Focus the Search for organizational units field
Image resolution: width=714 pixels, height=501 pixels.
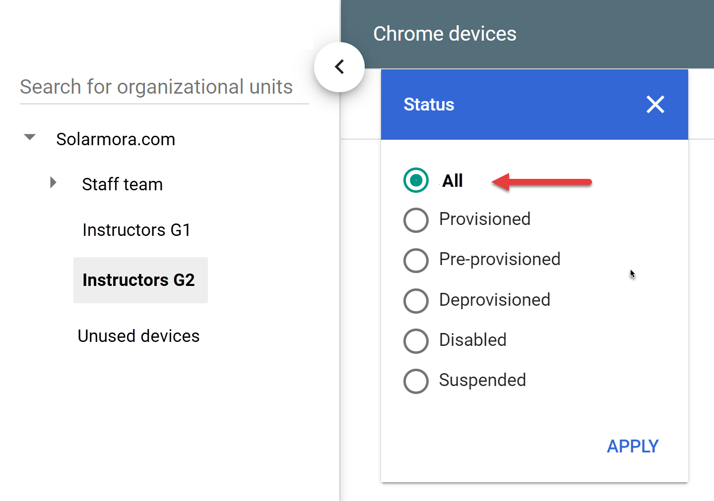(164, 87)
